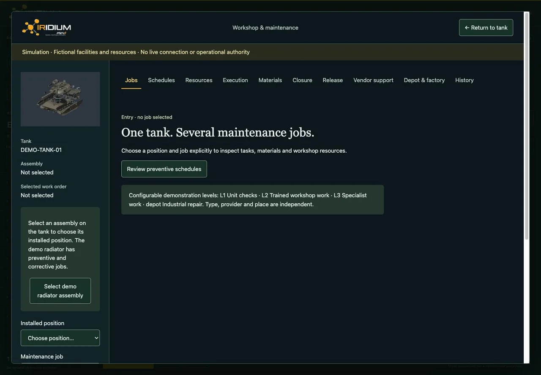The image size is (541, 375).
Task: Click Review preventive schedules button
Action: pos(164,169)
